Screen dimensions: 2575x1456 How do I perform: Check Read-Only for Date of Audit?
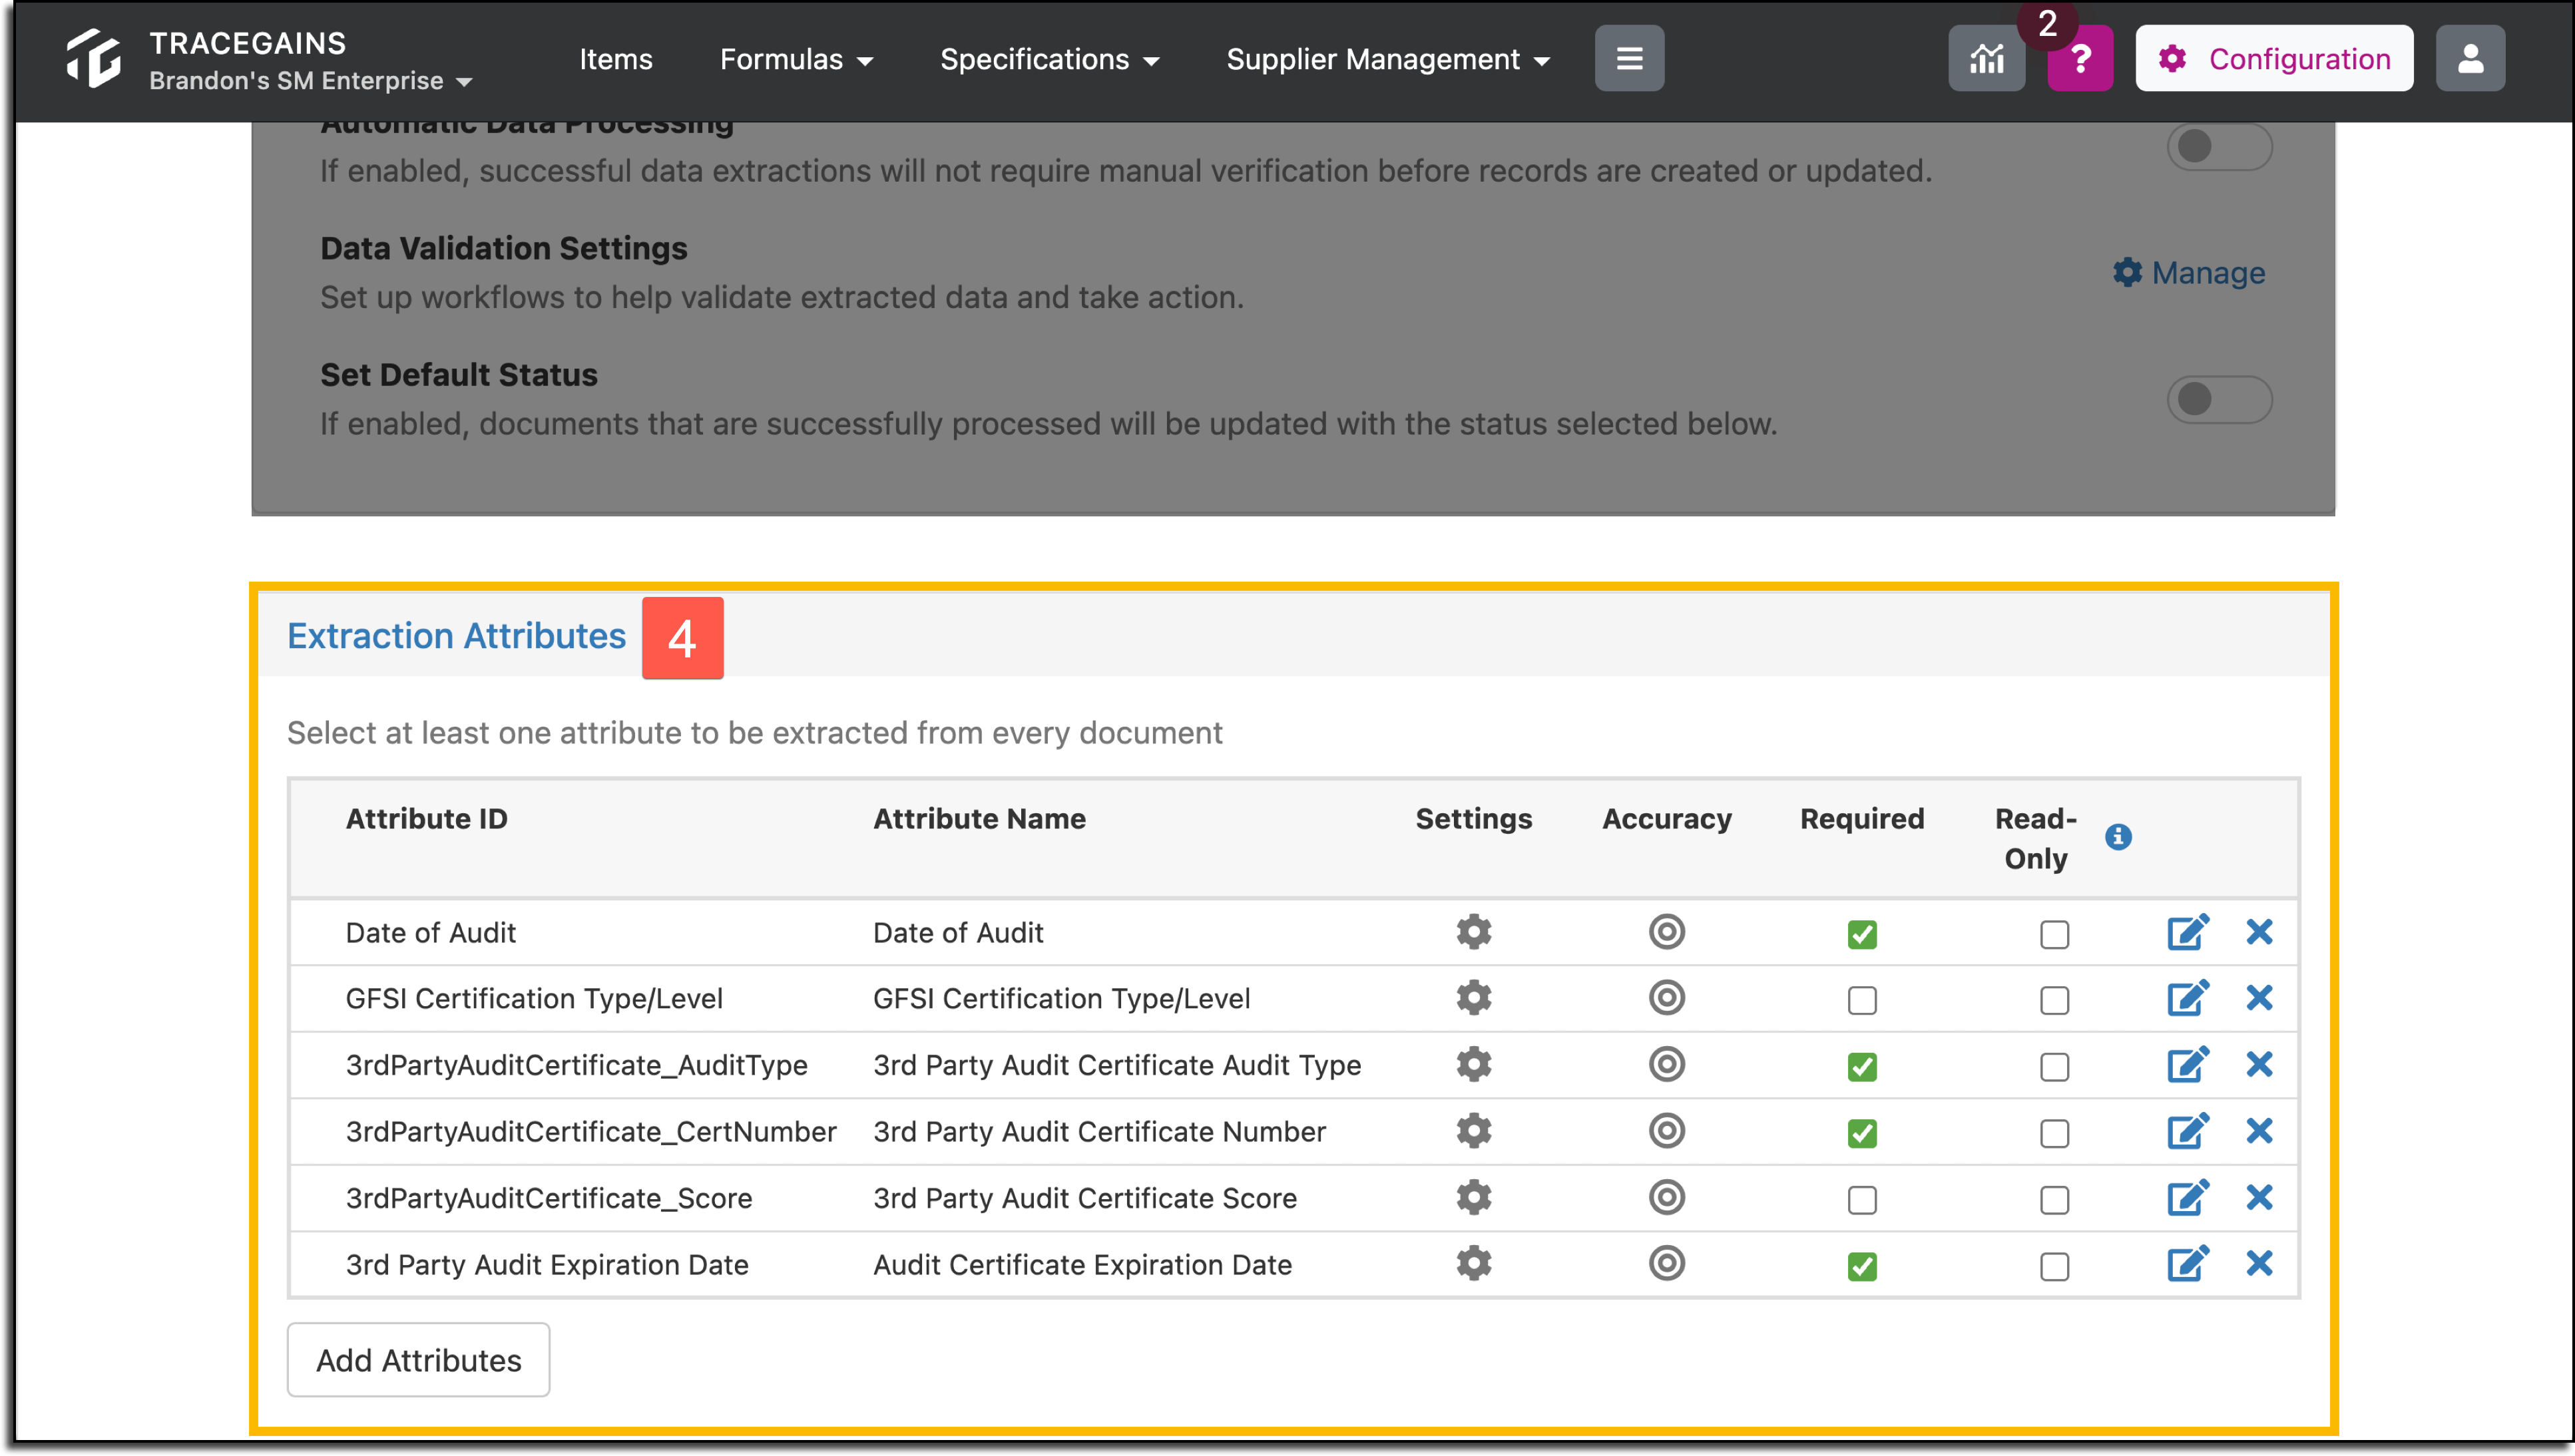click(2054, 934)
